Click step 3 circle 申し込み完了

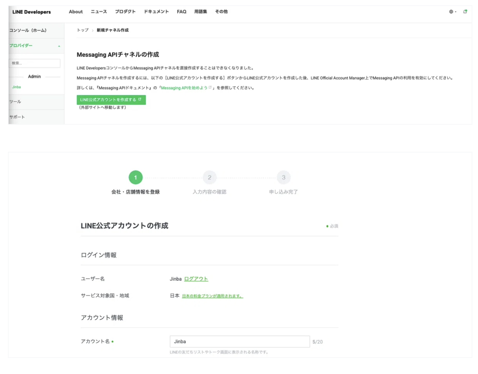click(284, 178)
